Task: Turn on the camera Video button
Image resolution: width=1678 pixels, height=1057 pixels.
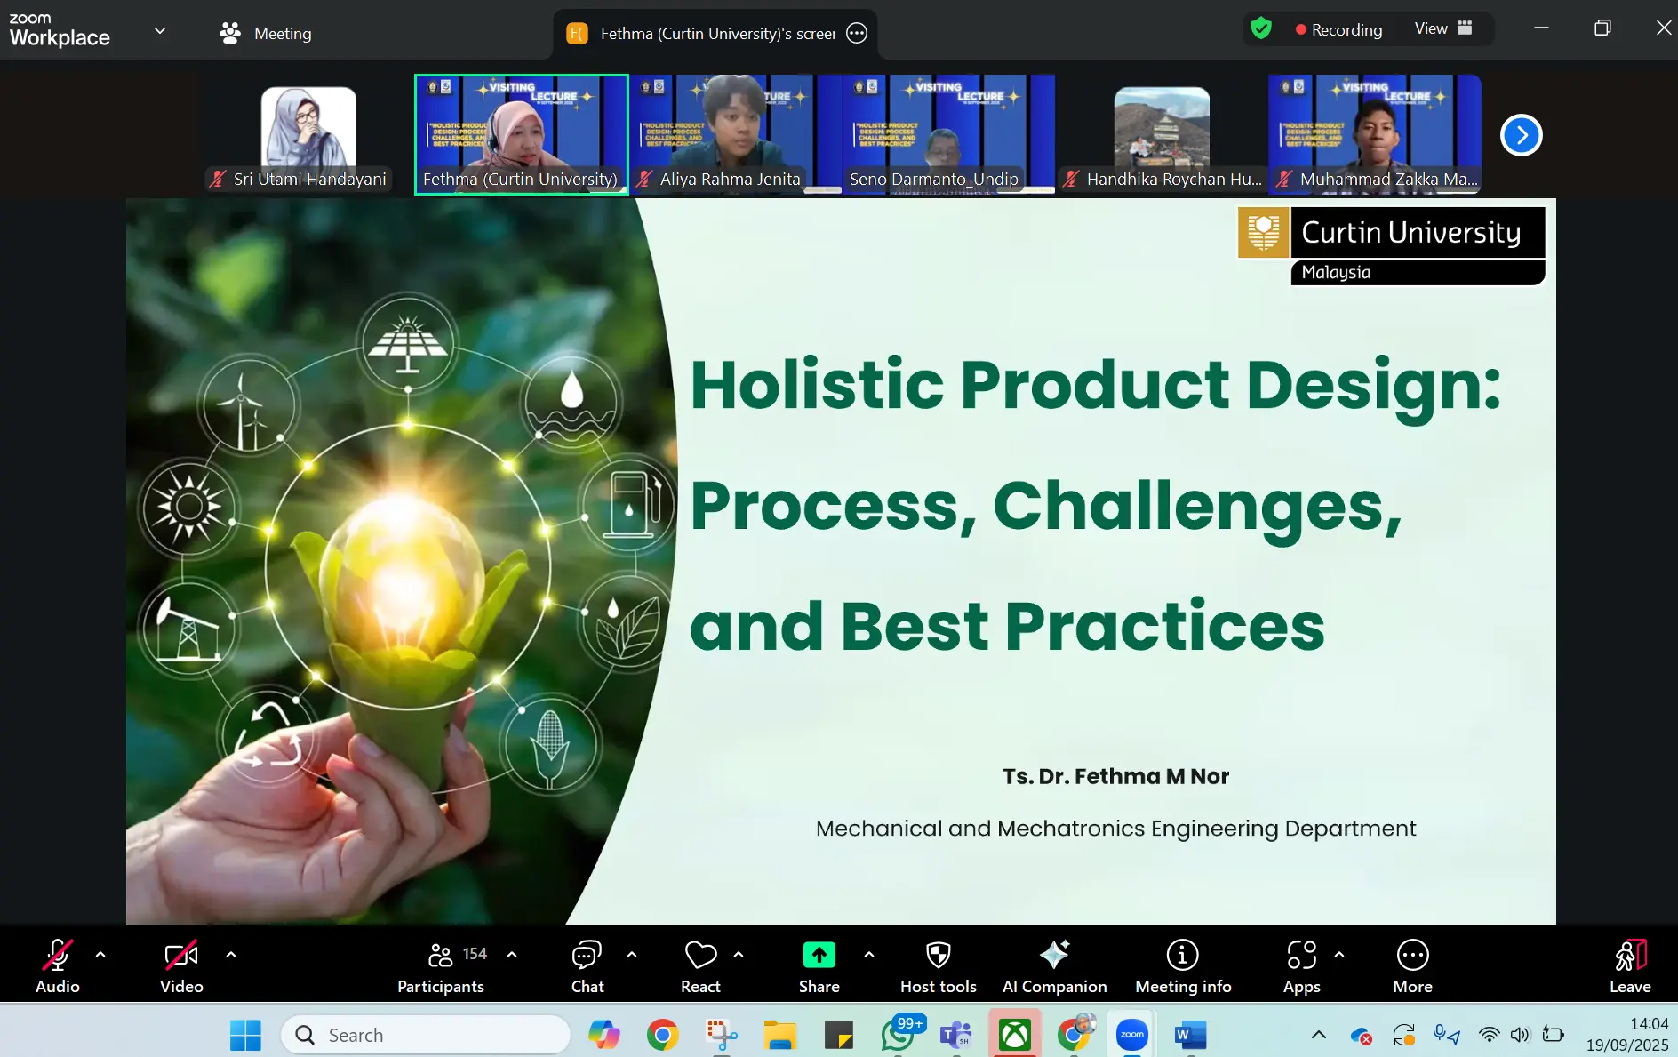Action: click(181, 965)
